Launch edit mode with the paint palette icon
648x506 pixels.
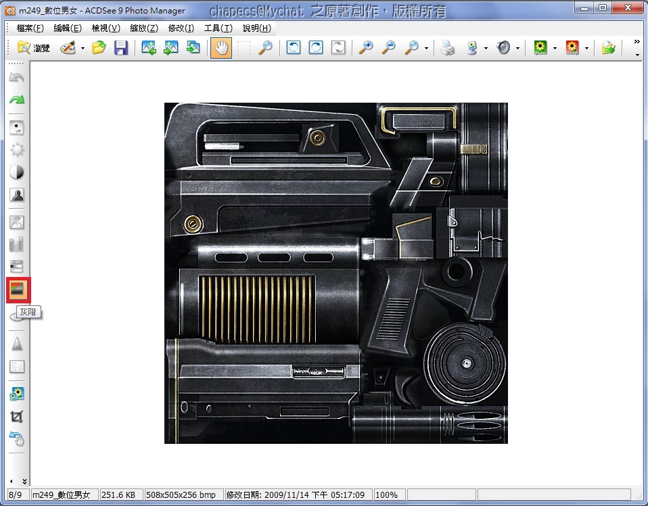point(68,48)
